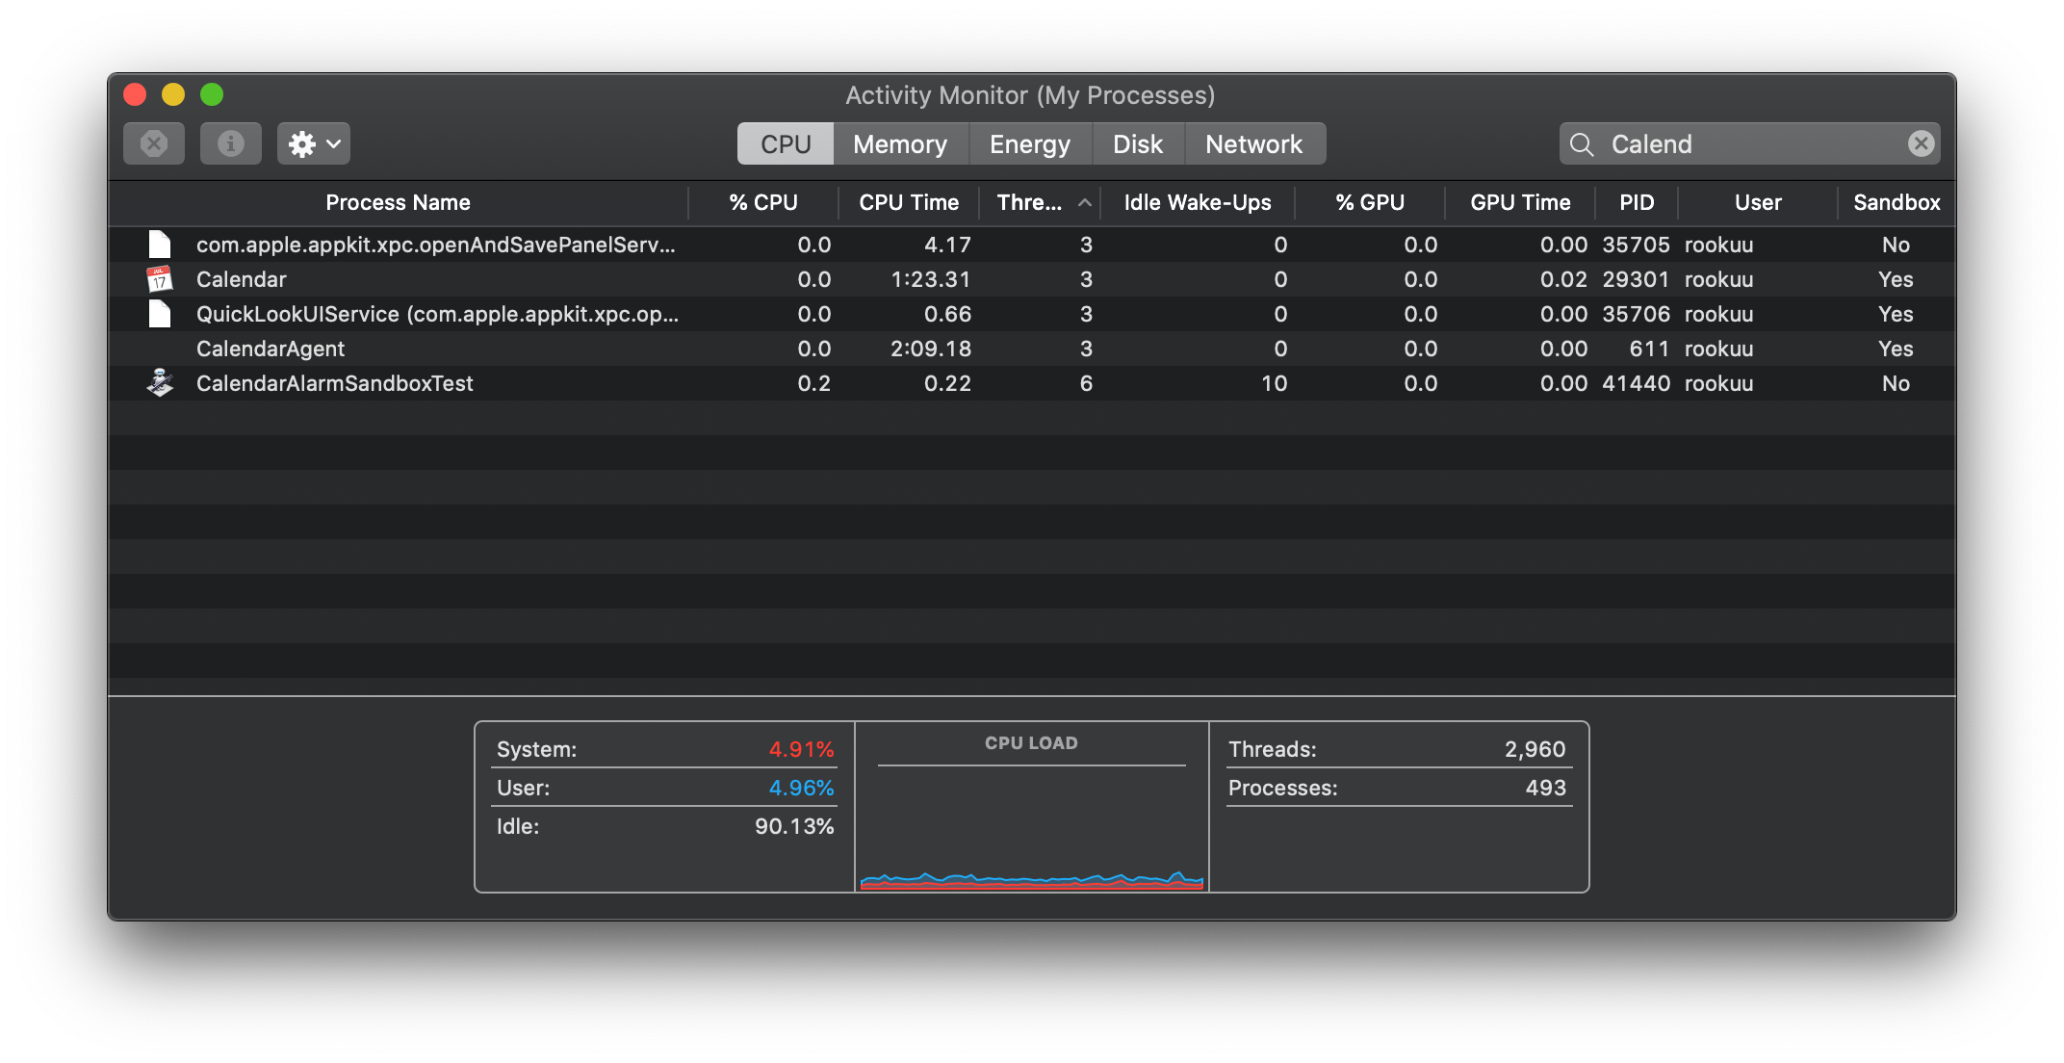Click Idle Wake-Ups value 10
This screenshot has height=1063, width=2064.
click(x=1274, y=383)
